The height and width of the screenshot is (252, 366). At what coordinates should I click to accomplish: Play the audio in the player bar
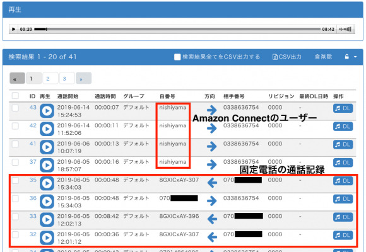[13, 29]
